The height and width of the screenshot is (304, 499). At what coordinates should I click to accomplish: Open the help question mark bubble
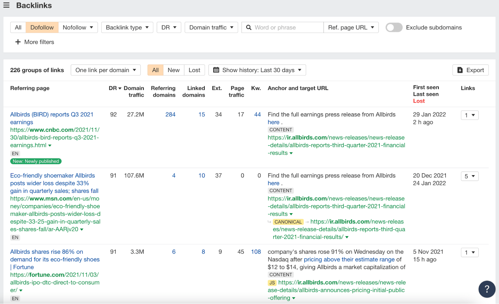tap(487, 289)
